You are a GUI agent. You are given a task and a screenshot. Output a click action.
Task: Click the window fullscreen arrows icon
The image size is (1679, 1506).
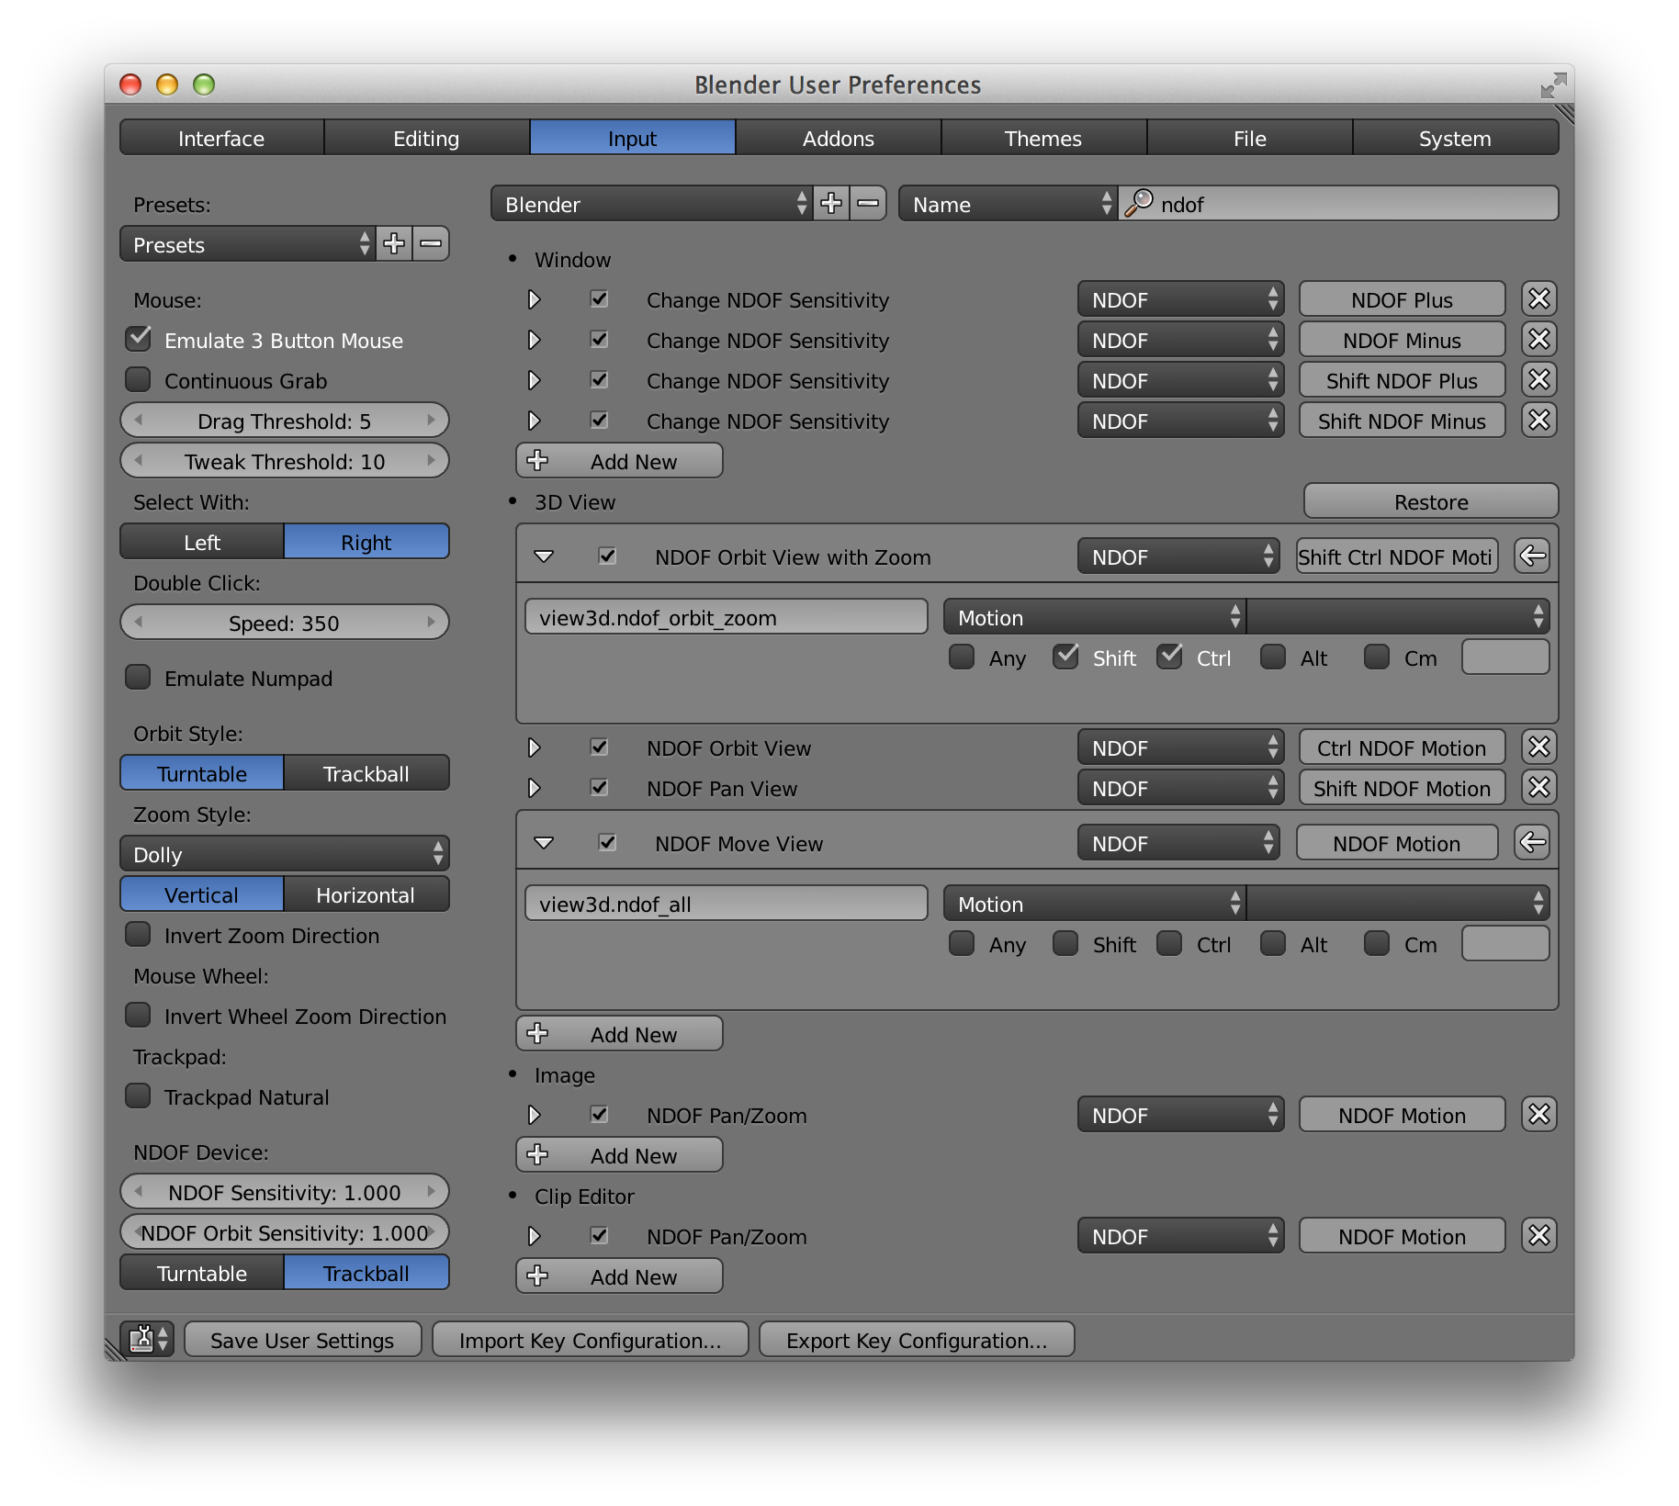click(1552, 85)
